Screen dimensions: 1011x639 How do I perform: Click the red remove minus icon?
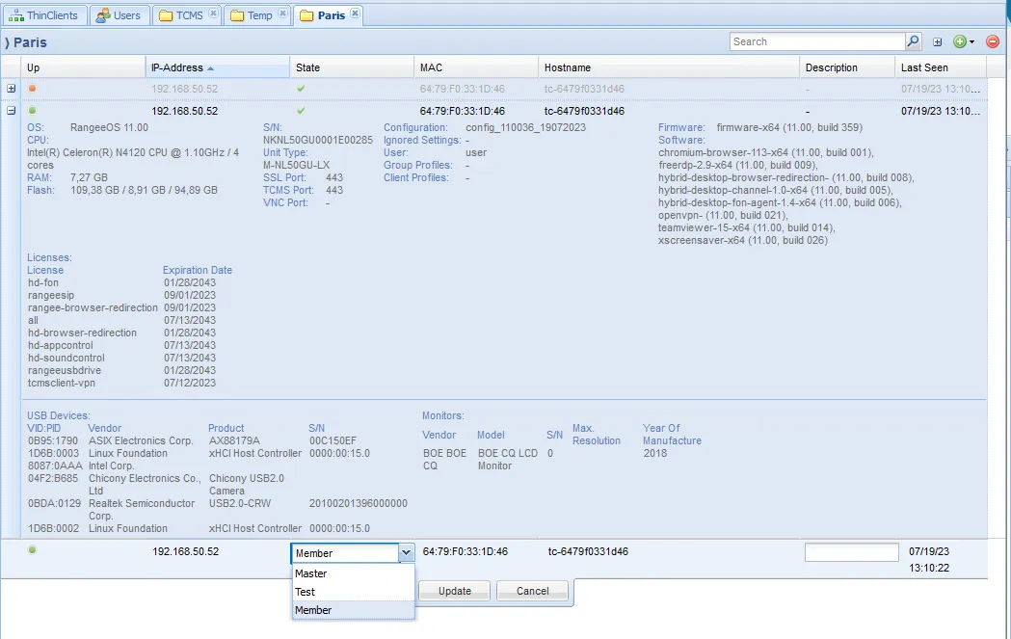[993, 41]
